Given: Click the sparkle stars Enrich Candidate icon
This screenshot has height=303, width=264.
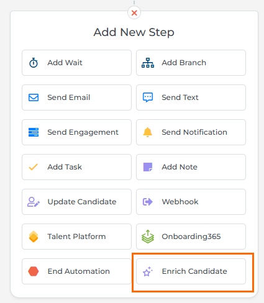Looking at the screenshot, I should click(148, 271).
